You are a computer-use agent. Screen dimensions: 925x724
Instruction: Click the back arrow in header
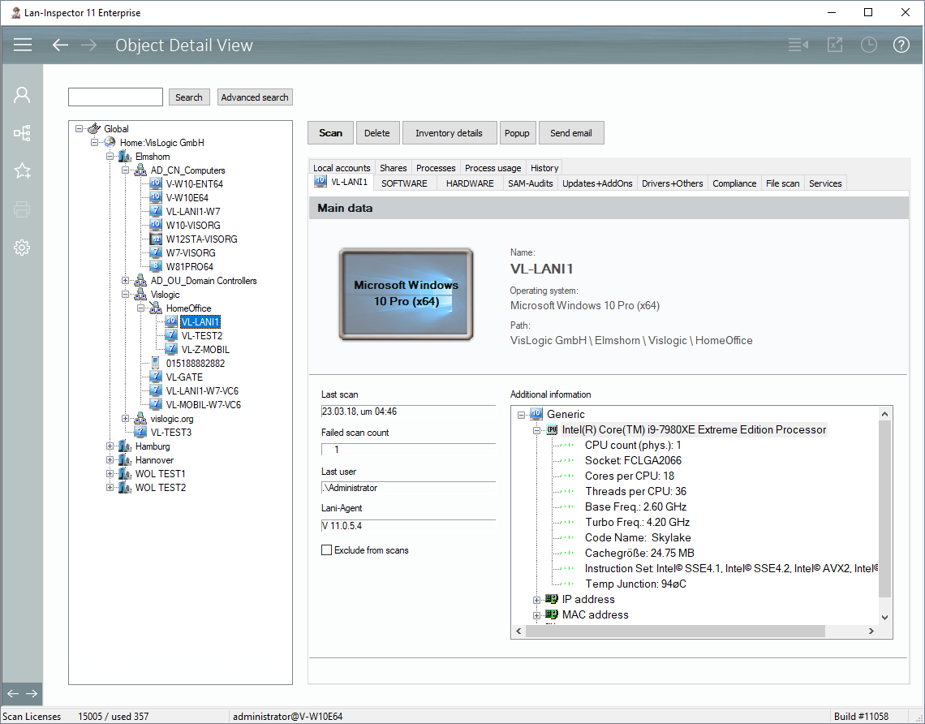tap(60, 45)
